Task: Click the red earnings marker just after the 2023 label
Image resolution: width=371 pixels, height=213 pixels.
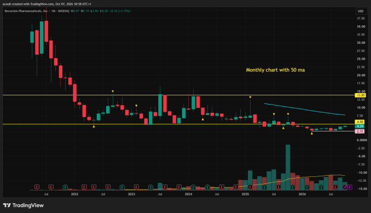Action: tap(136, 187)
